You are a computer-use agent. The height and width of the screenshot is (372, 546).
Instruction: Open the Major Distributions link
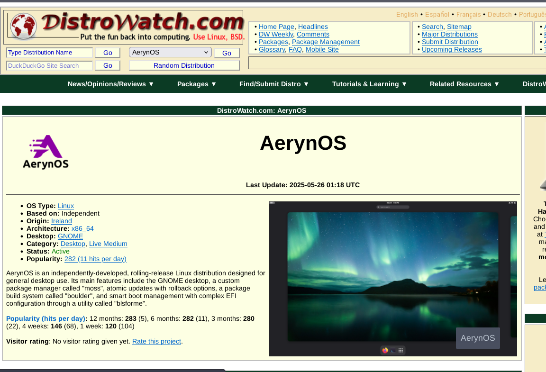point(449,34)
